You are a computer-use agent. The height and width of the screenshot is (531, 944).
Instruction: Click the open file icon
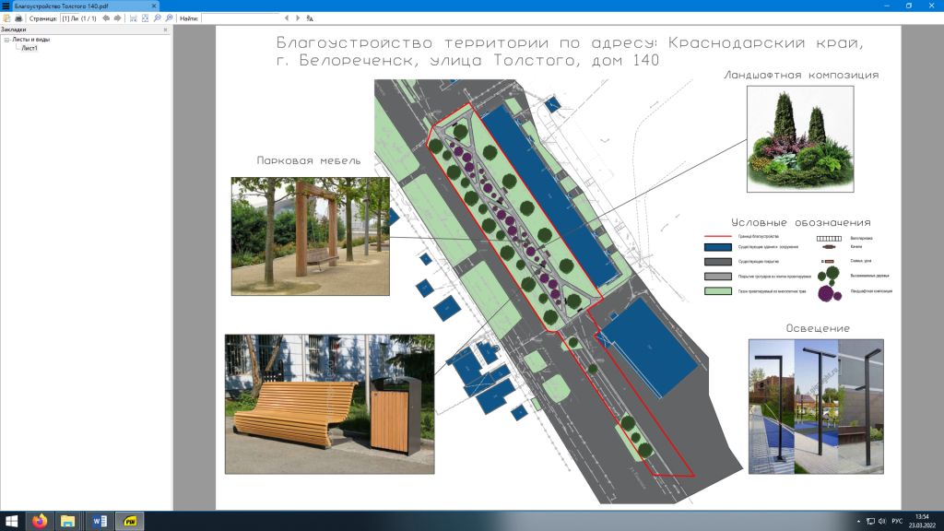[x=6, y=18]
